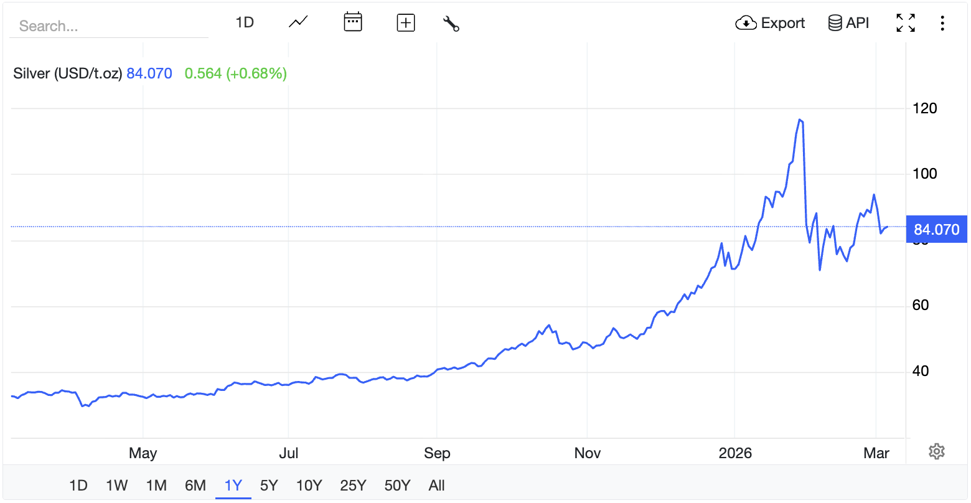Switch to the 10Y range
Screen dimensions: 971x503
click(x=309, y=486)
